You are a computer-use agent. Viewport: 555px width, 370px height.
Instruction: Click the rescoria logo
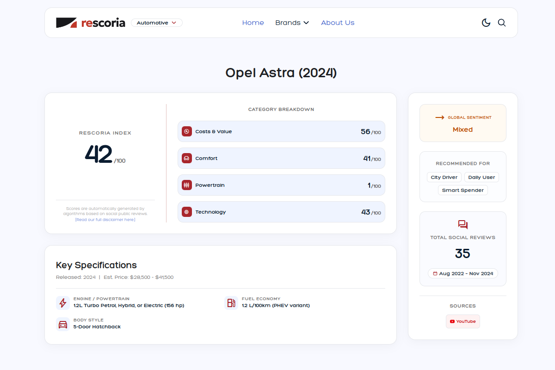pos(91,23)
